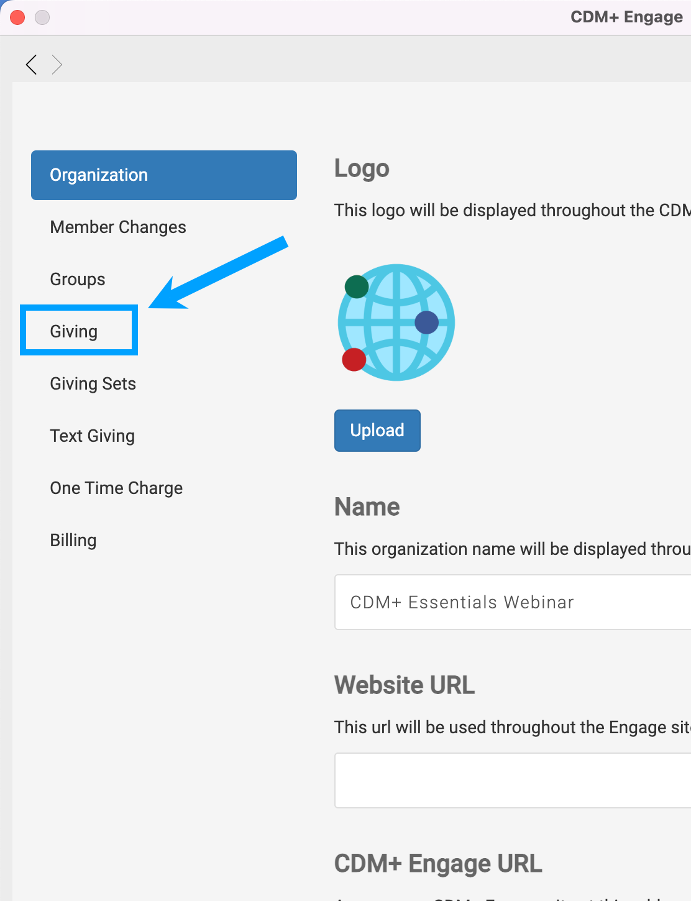Click the CDM+ Engage window title
691x901 pixels.
point(626,17)
